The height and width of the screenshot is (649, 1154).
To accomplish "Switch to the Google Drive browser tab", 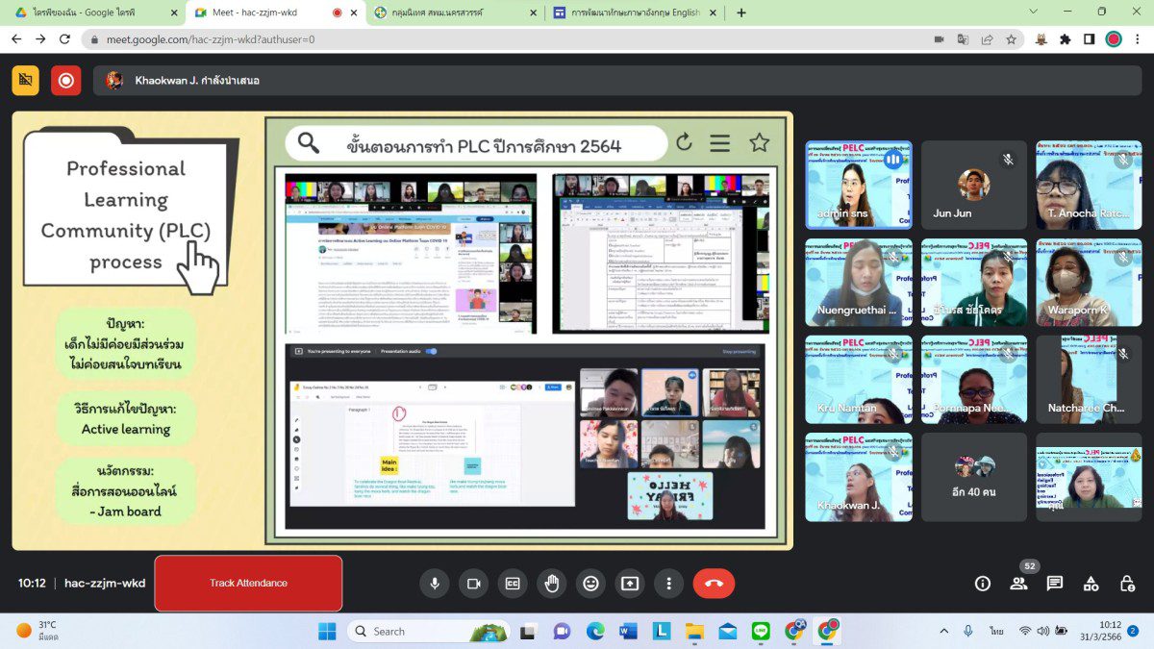I will click(95, 12).
